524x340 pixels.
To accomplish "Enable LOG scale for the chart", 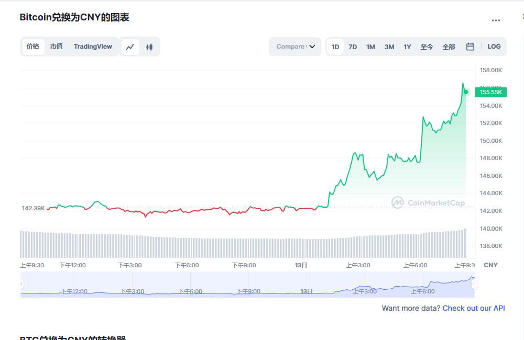I will coord(494,47).
